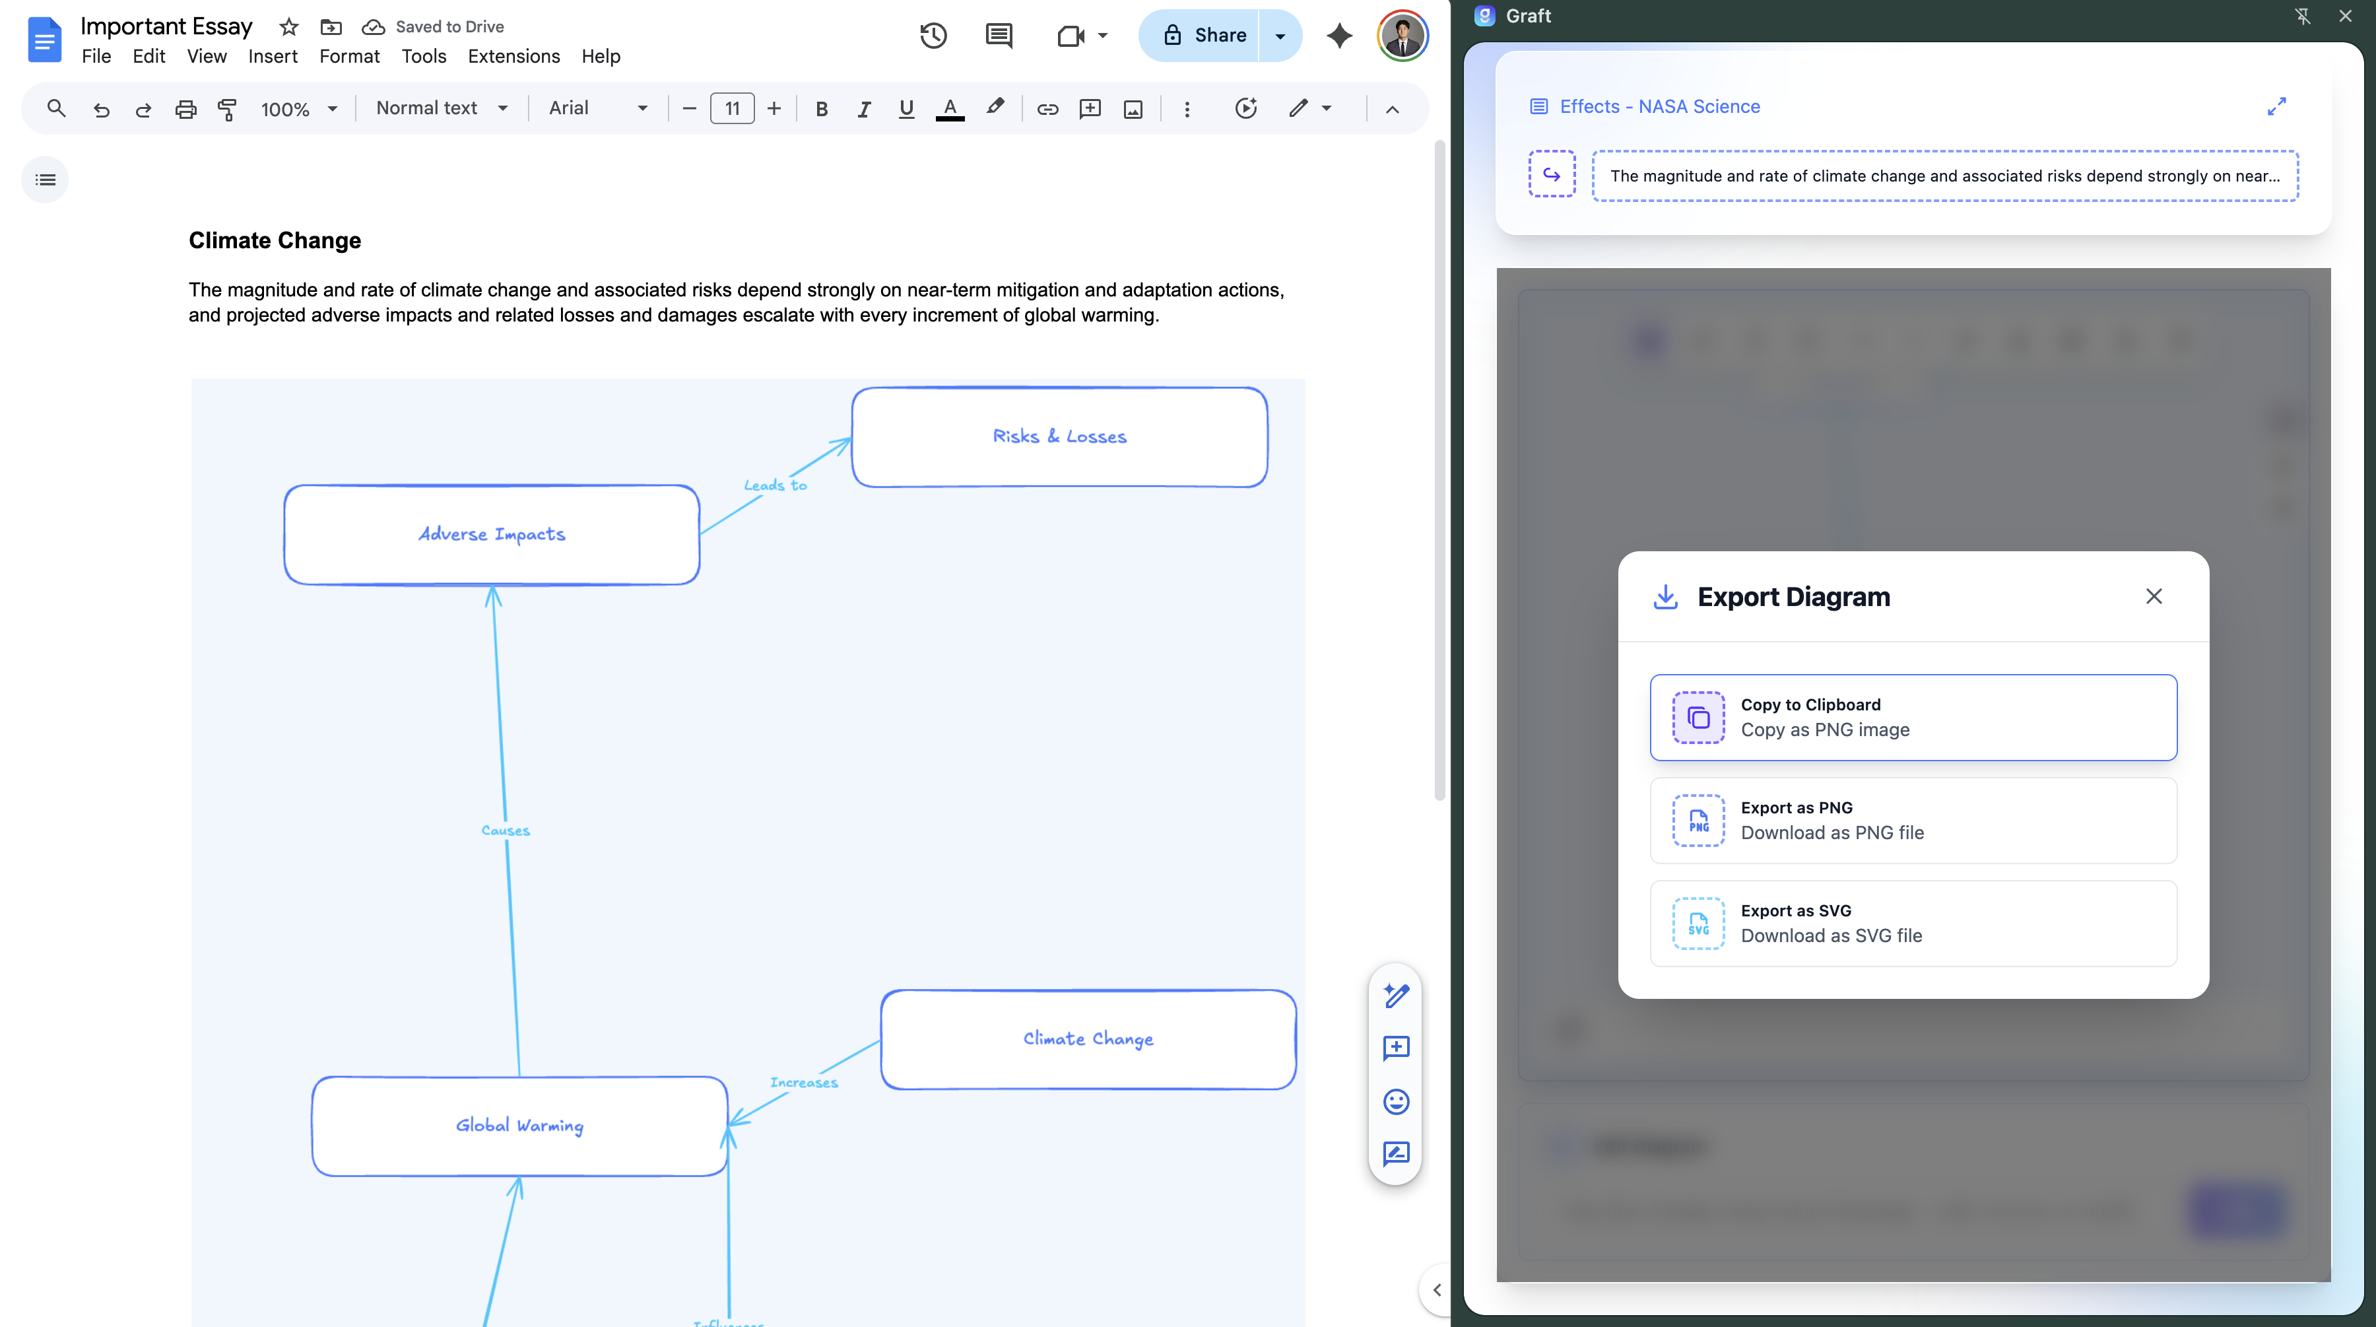Click the paint format roller icon

tap(227, 109)
